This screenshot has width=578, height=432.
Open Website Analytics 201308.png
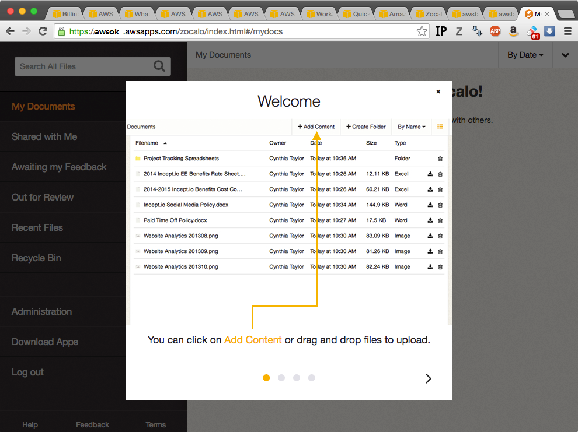coord(180,236)
